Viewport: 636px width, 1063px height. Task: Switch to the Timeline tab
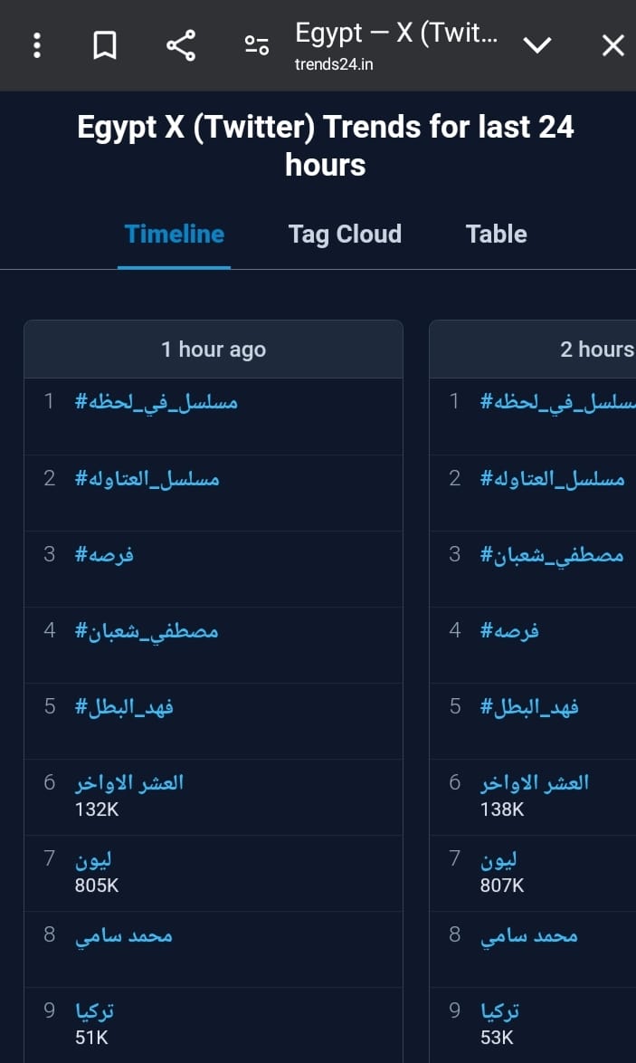tap(175, 235)
